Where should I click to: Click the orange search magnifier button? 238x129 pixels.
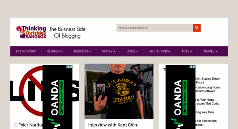coord(197,28)
